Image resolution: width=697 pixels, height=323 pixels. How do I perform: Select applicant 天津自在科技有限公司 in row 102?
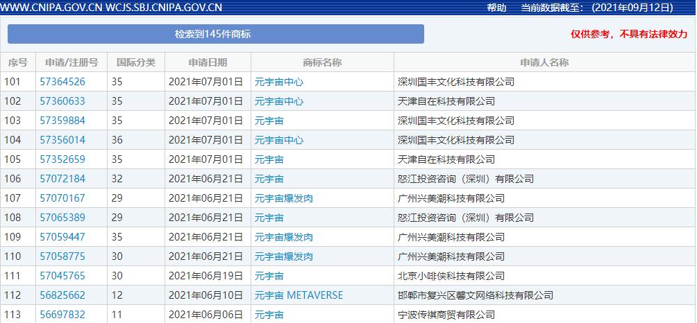click(446, 101)
